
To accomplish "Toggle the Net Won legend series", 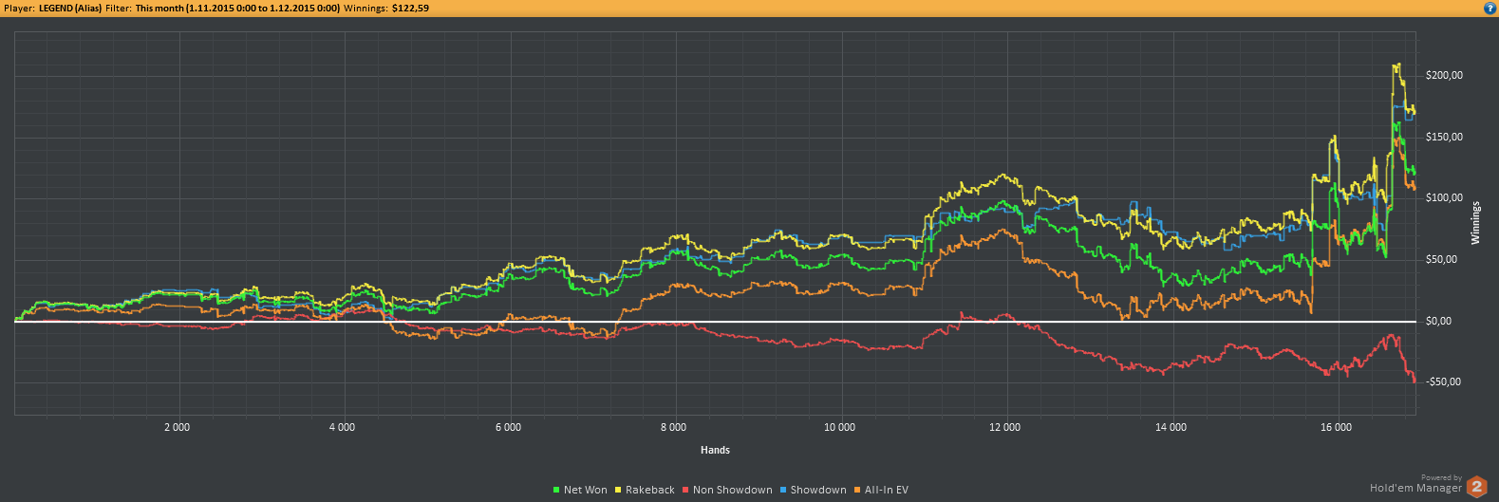I will click(580, 490).
